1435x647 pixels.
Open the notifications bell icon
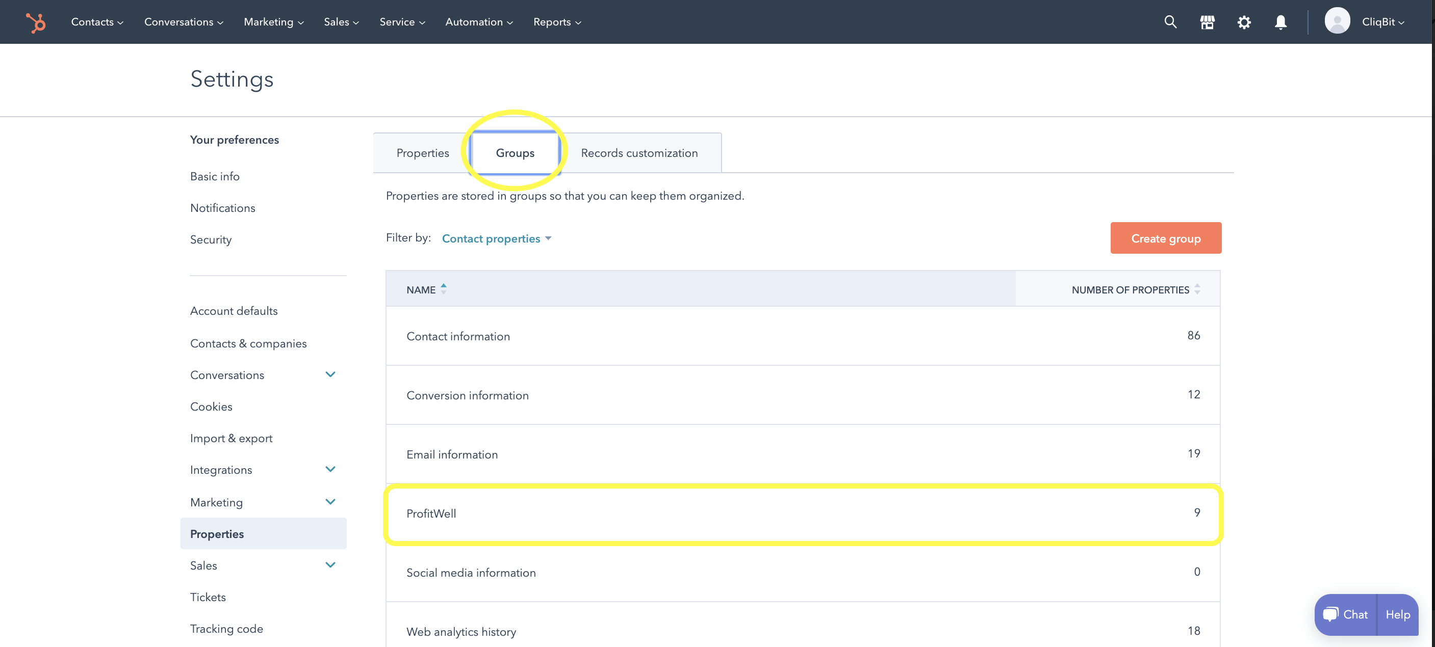point(1280,22)
